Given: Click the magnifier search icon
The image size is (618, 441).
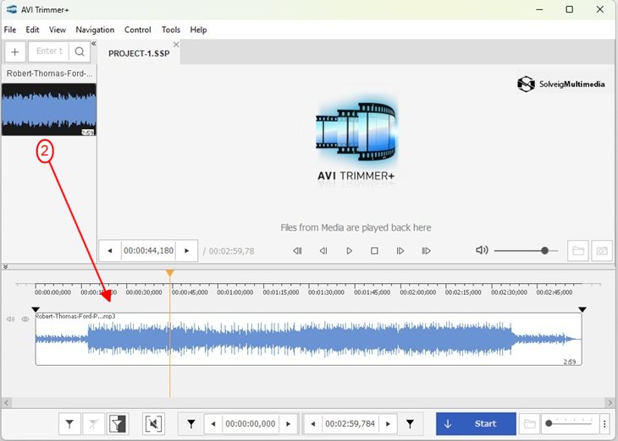Looking at the screenshot, I should [80, 52].
